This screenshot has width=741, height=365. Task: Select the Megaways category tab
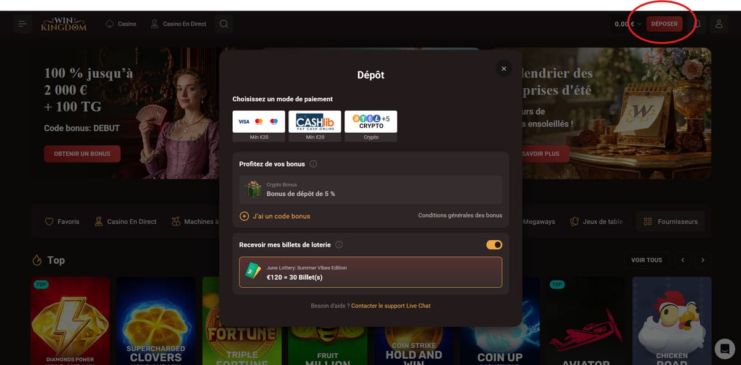click(538, 221)
